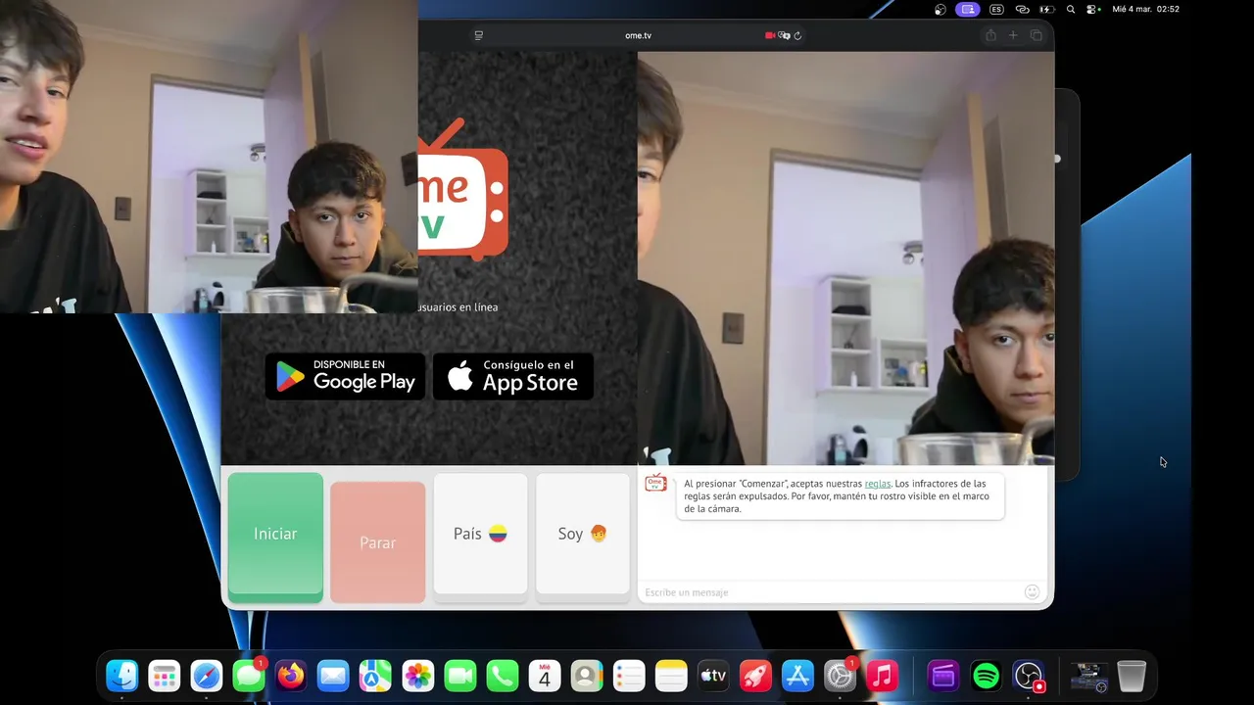Open OBS Studio from the dock
Viewport: 1254px width, 705px height.
pos(1029,676)
